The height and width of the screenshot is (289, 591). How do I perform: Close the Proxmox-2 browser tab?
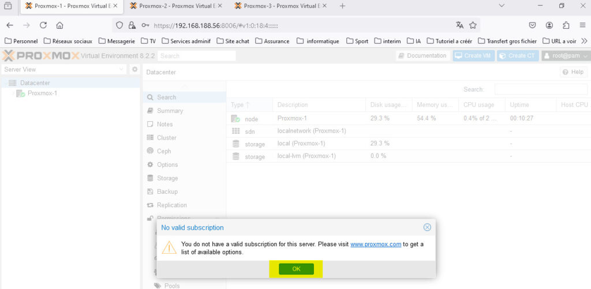pos(220,6)
